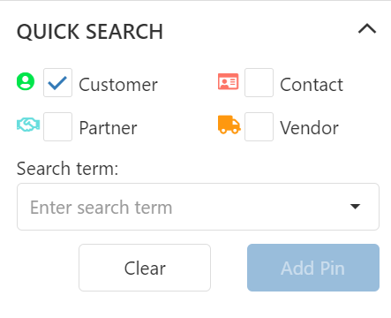The height and width of the screenshot is (318, 391).
Task: Click the red Contact card icon
Action: 228,81
